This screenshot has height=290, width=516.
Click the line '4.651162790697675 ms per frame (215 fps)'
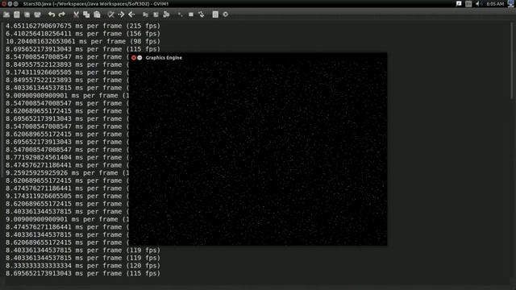(x=83, y=26)
